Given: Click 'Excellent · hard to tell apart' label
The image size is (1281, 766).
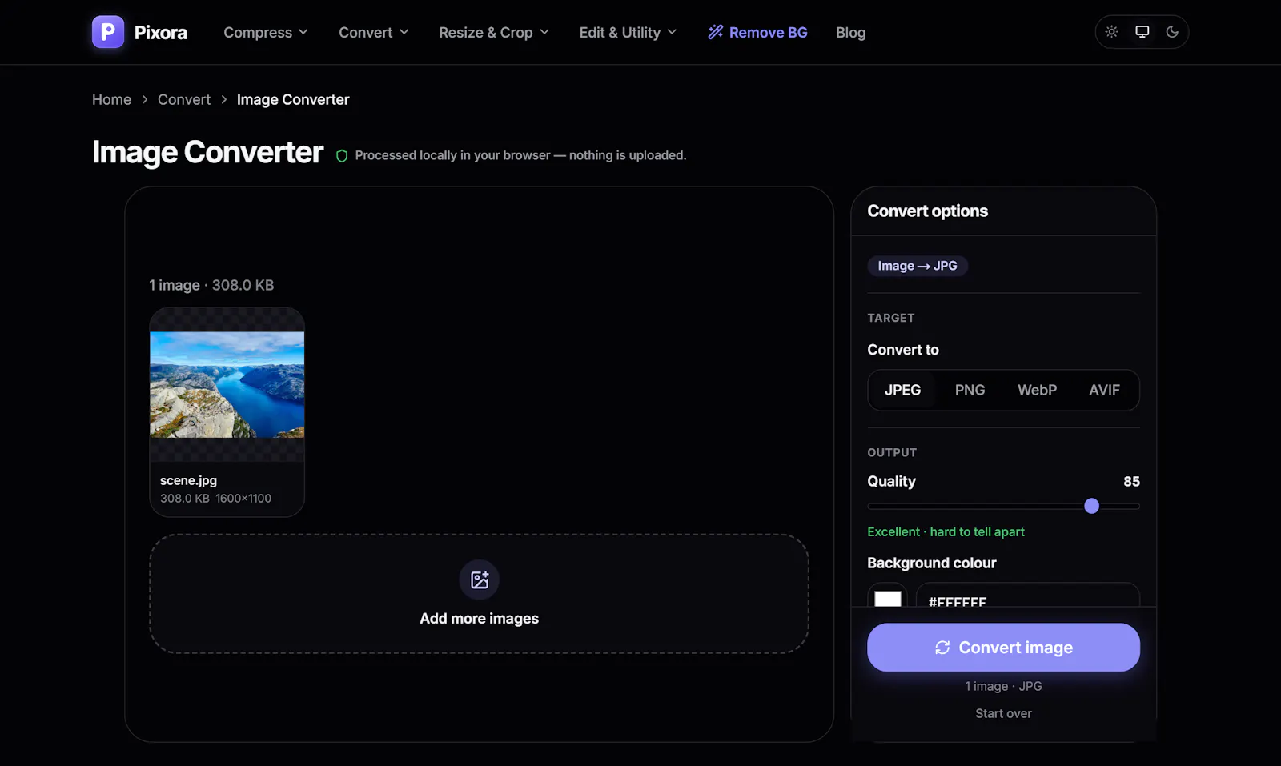Looking at the screenshot, I should 946,531.
